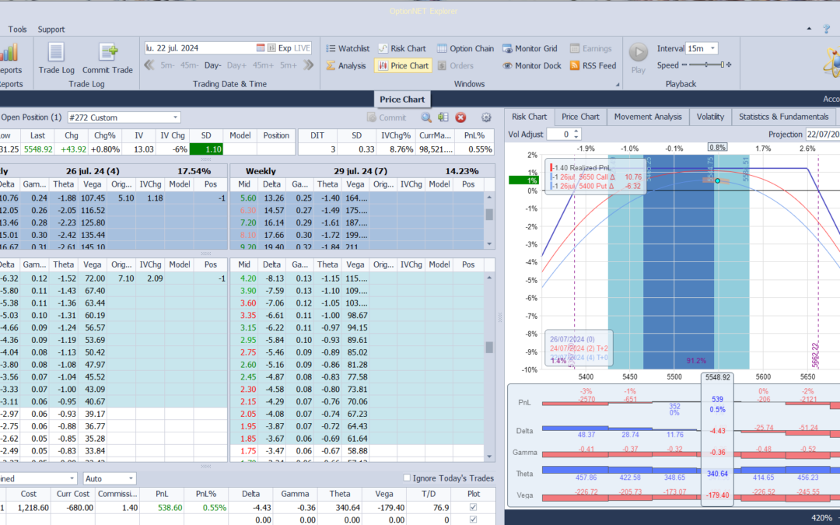The width and height of the screenshot is (840, 525).
Task: Go forward one day with Day+
Action: (x=236, y=65)
